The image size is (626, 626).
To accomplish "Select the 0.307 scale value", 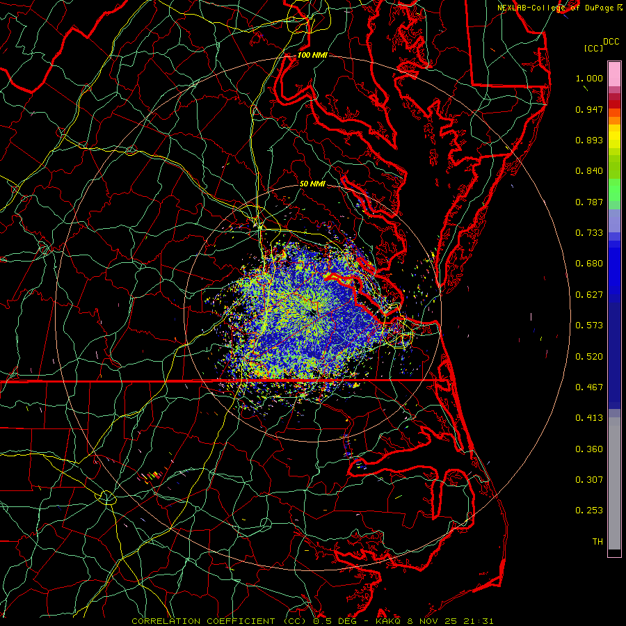I will (x=589, y=480).
